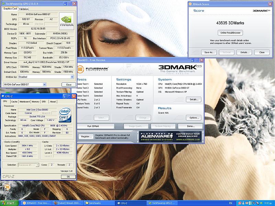The width and height of the screenshot is (275, 206).
Task: Click the Conroe code name value
Action: [28, 113]
